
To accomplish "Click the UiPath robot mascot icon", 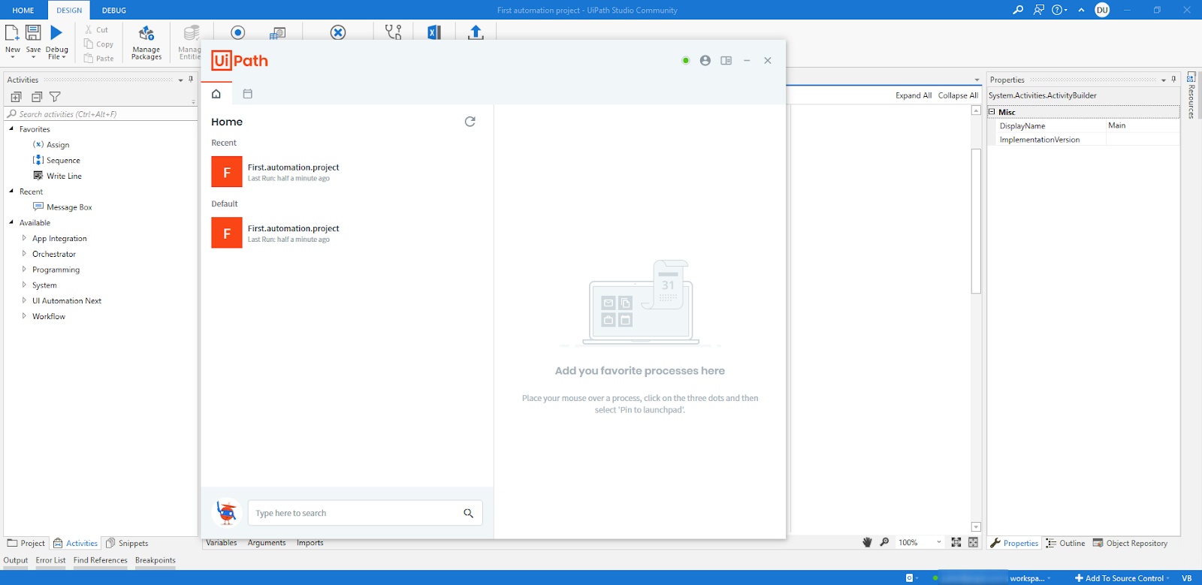I will pos(227,513).
